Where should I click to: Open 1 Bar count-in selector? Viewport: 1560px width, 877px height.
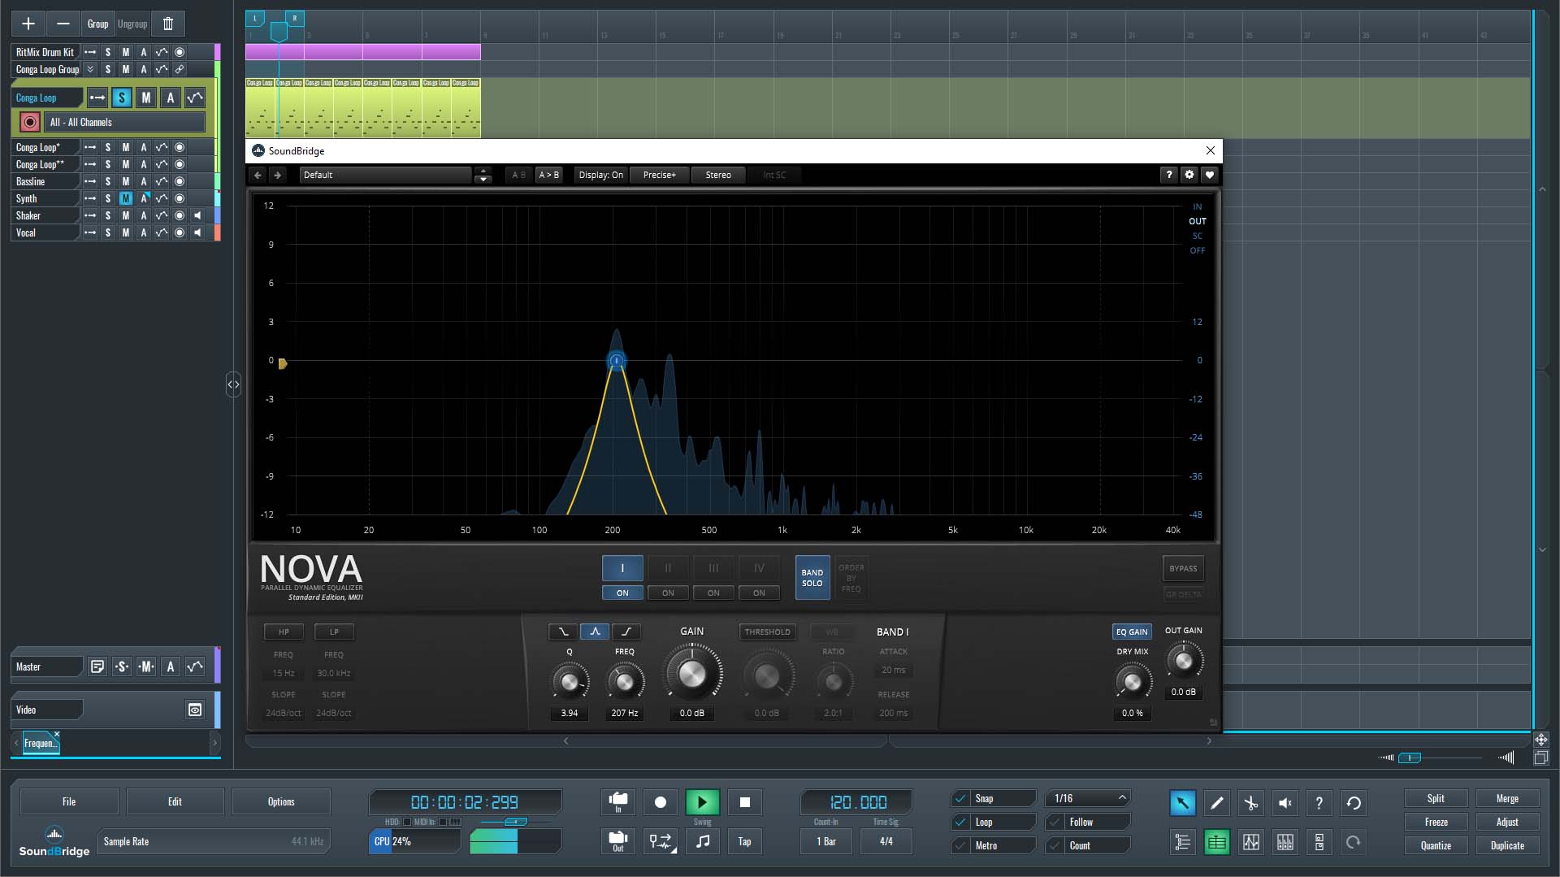tap(826, 842)
